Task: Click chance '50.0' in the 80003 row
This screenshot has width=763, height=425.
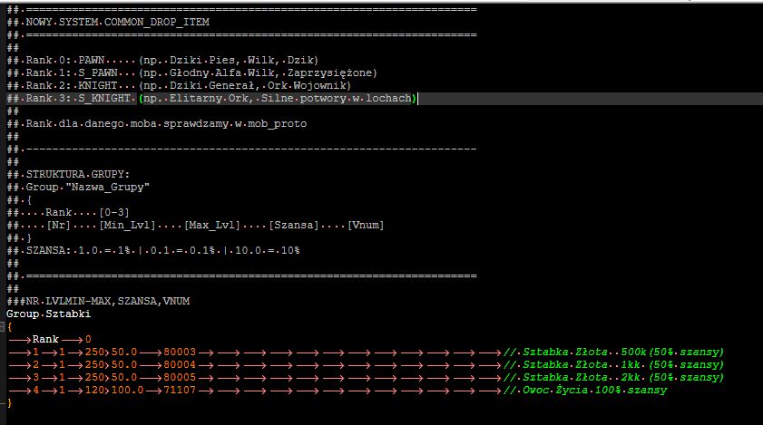Action: [124, 353]
